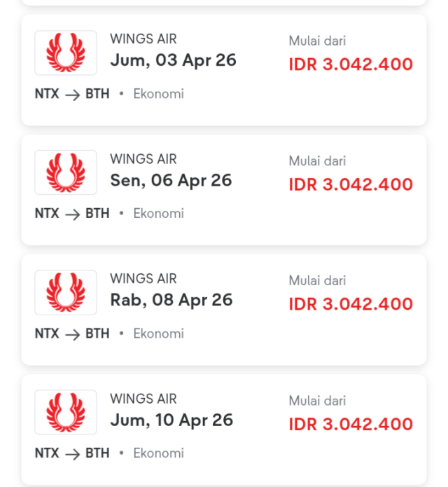
Task: Select the Jum, 03 Apr 26 flight date
Action: 173,60
